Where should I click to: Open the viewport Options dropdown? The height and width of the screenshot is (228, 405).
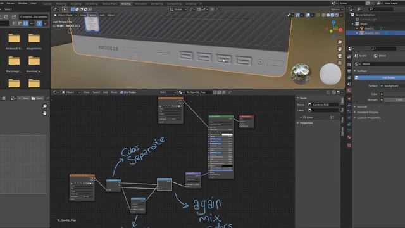(337, 9)
